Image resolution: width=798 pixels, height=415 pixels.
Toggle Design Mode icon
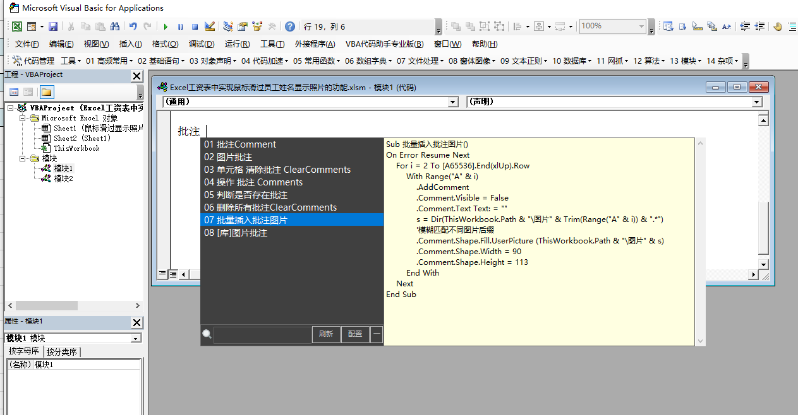coord(210,26)
